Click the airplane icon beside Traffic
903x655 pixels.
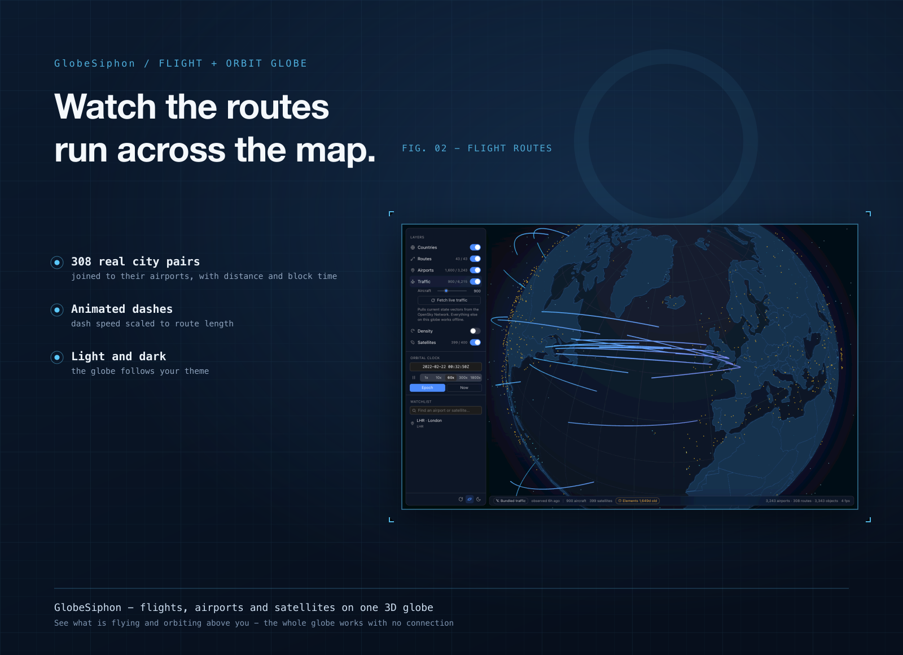[413, 281]
